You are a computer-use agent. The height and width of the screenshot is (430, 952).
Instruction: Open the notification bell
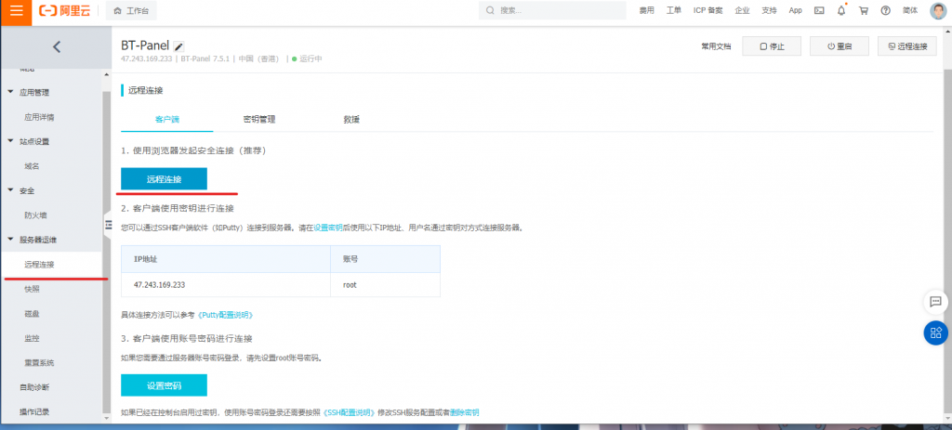(x=841, y=11)
